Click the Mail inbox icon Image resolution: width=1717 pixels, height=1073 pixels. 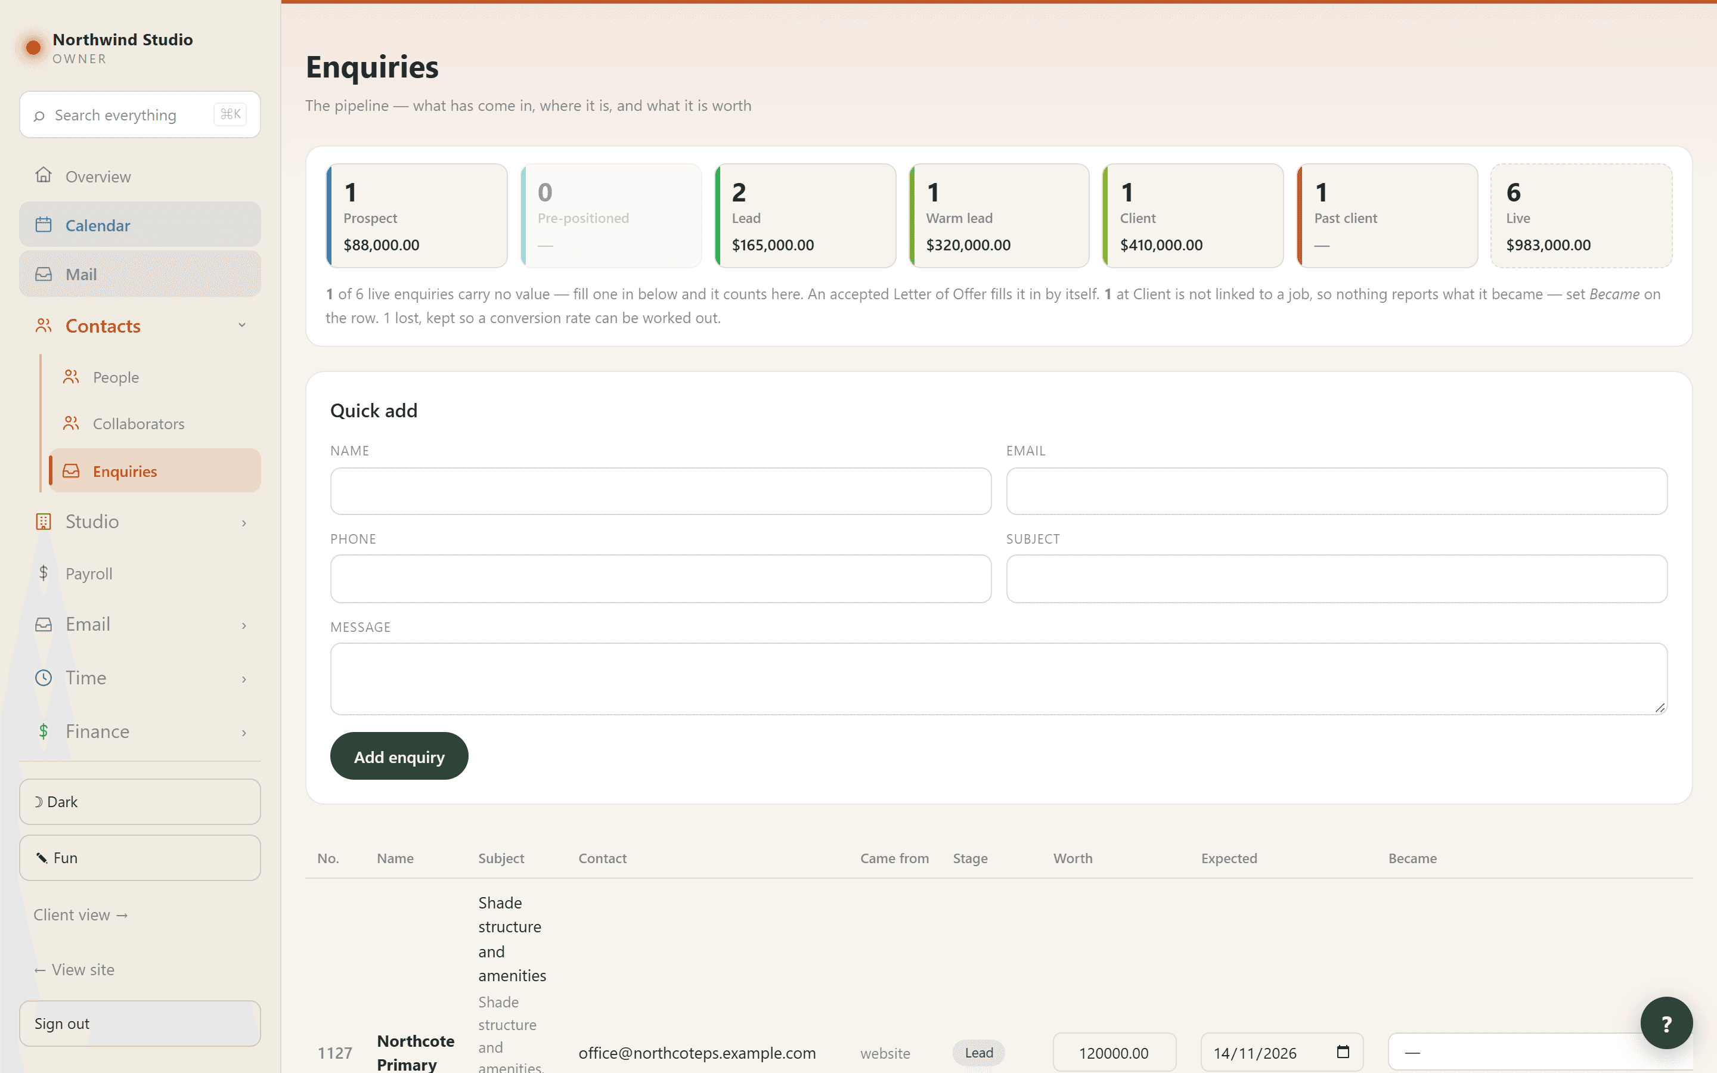click(x=44, y=274)
